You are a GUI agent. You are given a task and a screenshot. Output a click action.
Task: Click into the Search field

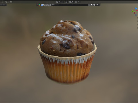click(70, 5)
